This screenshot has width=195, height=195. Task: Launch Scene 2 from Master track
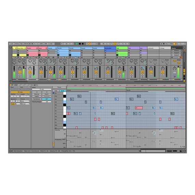tap(172, 53)
